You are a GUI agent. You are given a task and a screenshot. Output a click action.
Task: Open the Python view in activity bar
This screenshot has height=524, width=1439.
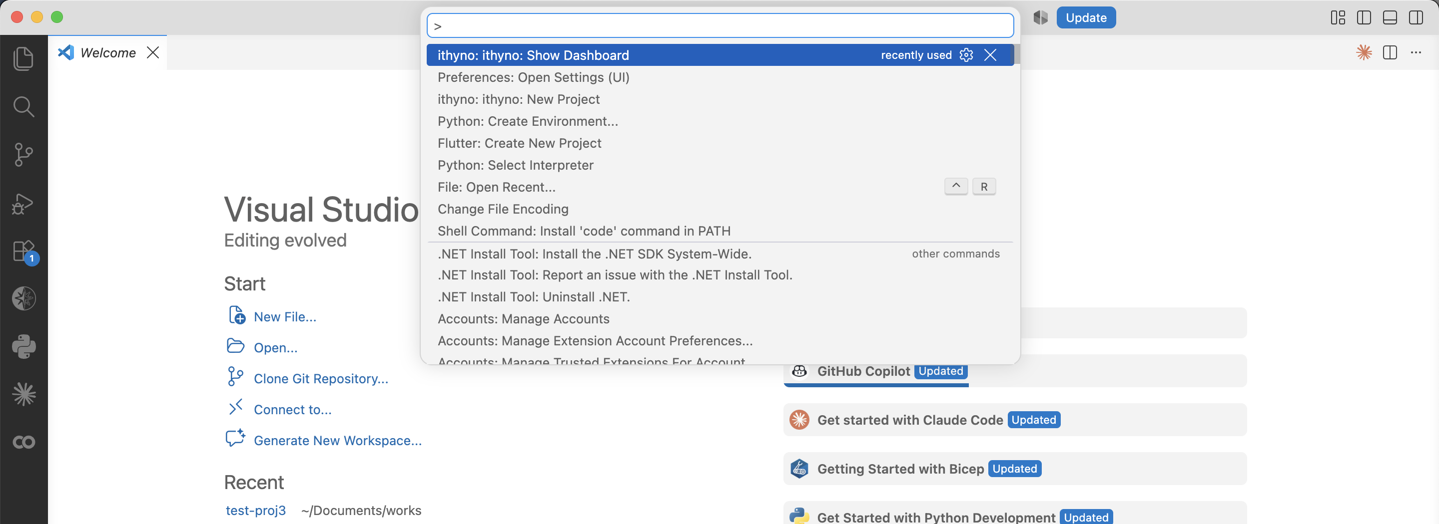pyautogui.click(x=23, y=346)
